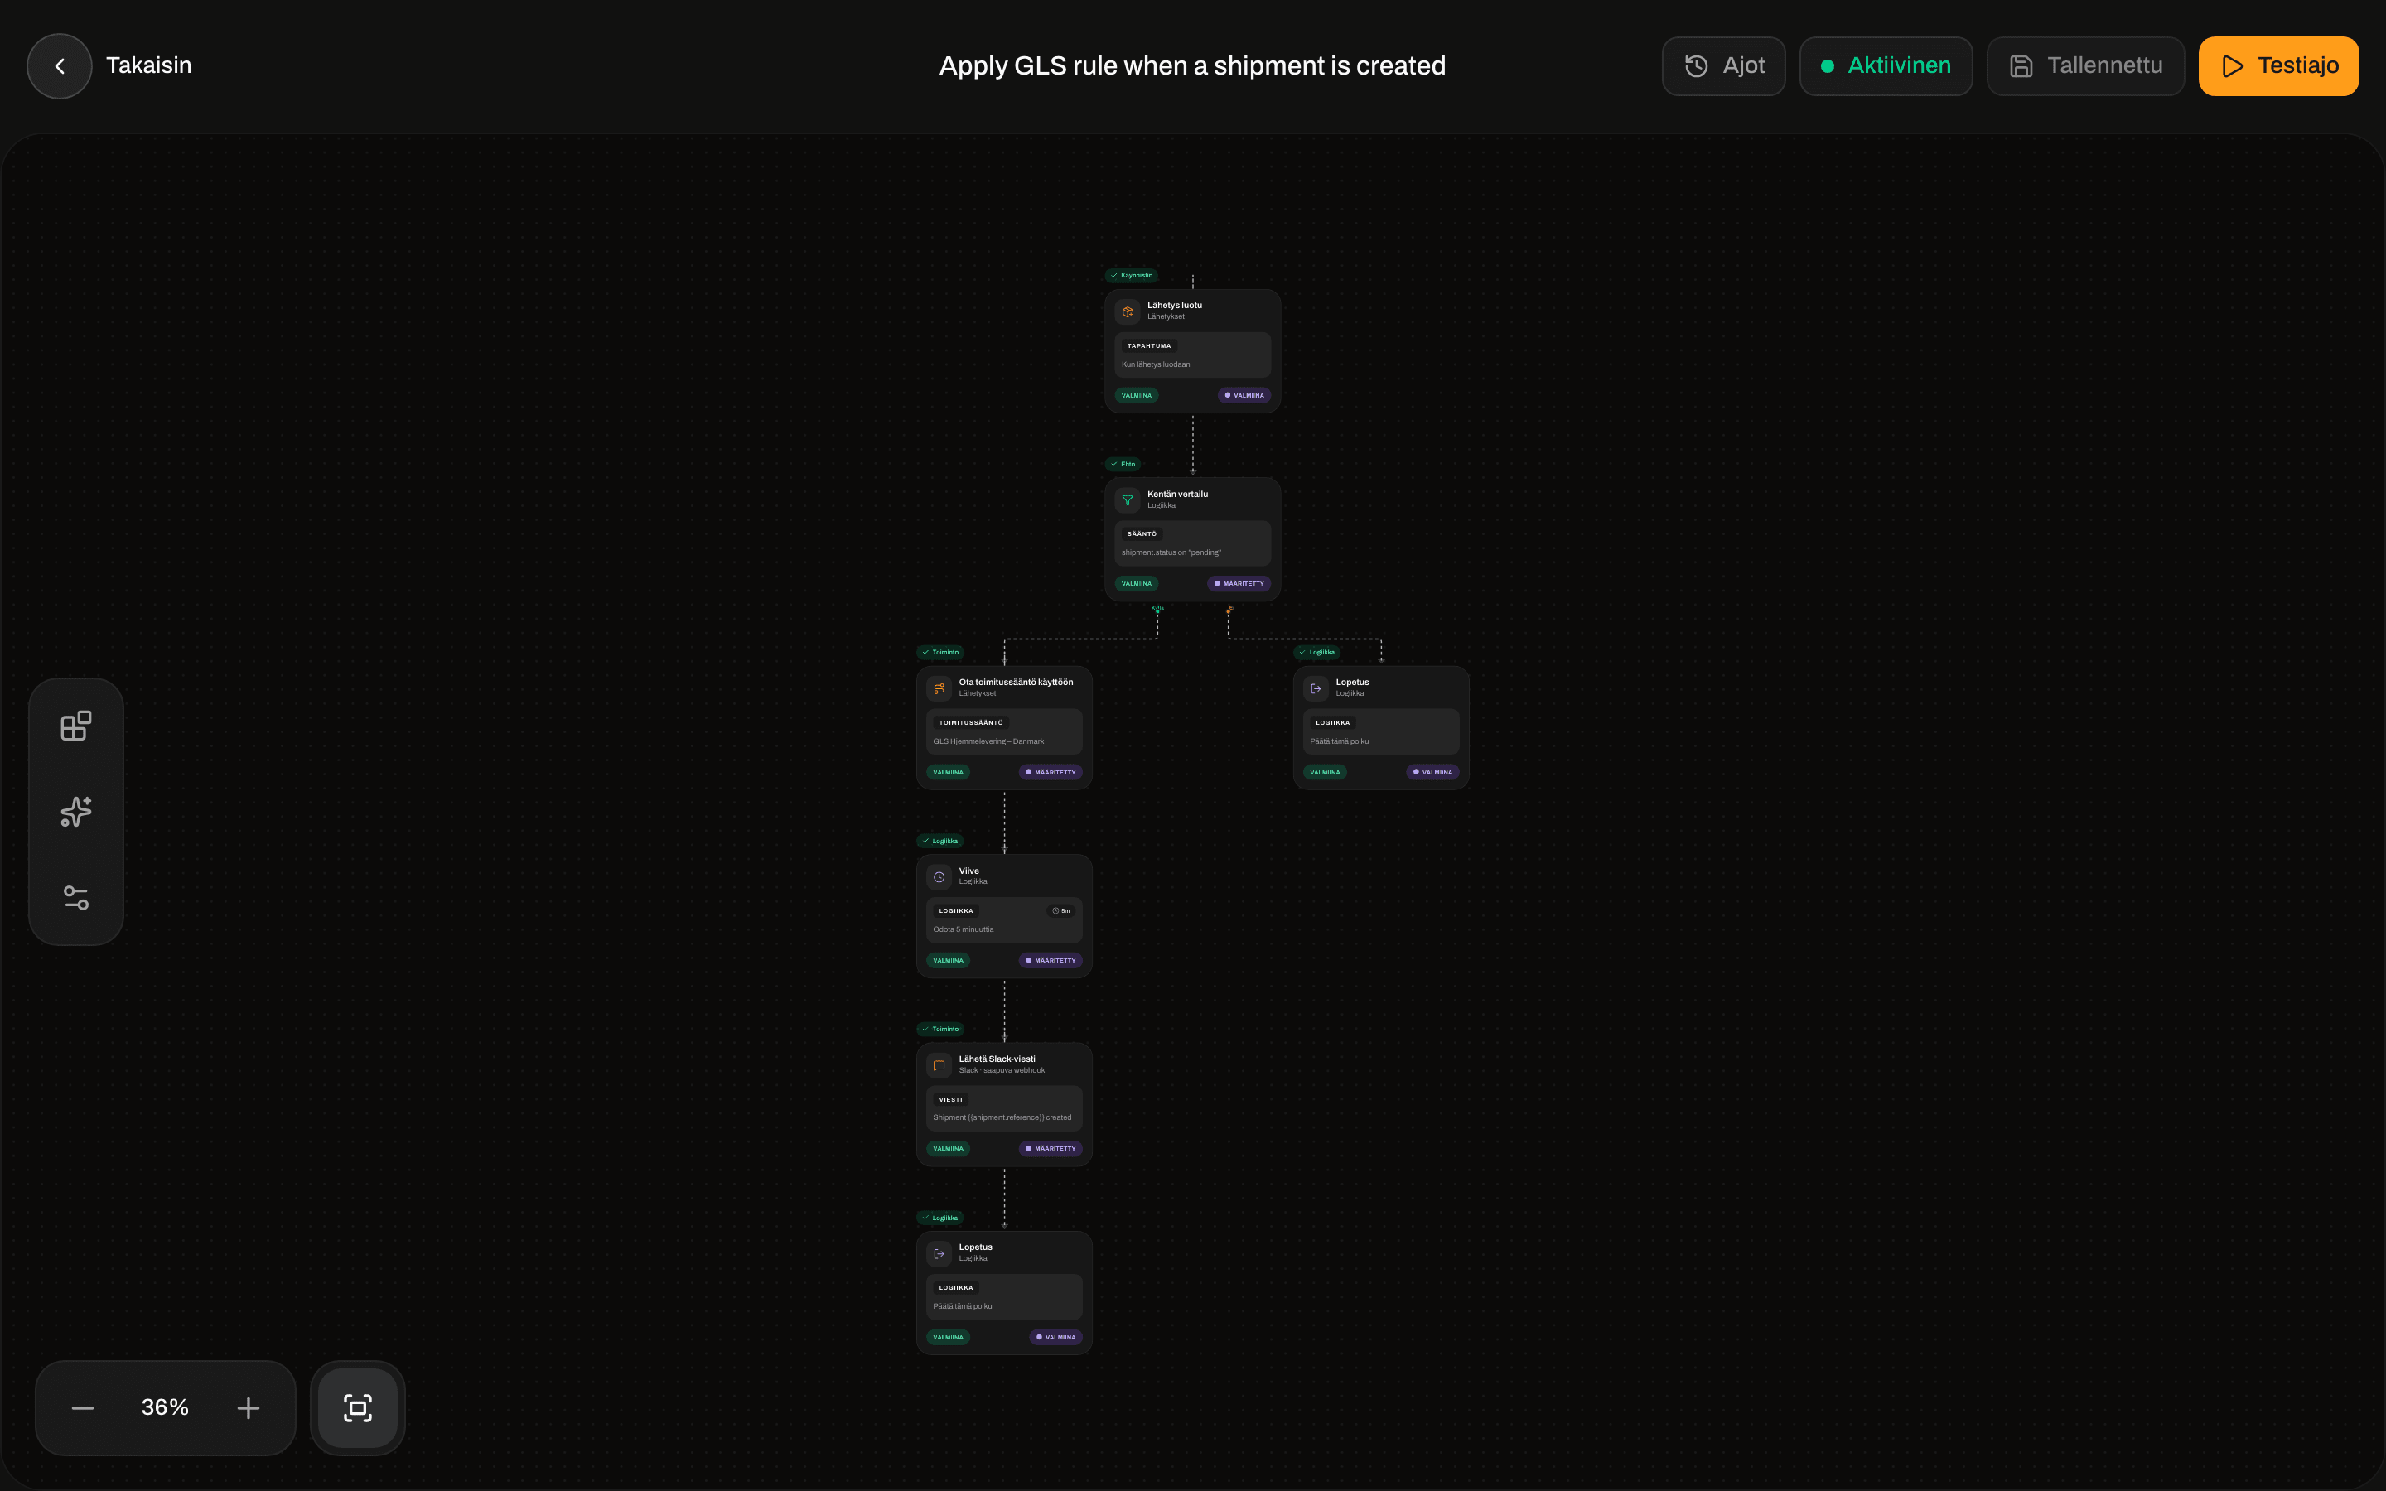
Task: Click the bottom-left Lopetus exit icon
Action: click(939, 1253)
